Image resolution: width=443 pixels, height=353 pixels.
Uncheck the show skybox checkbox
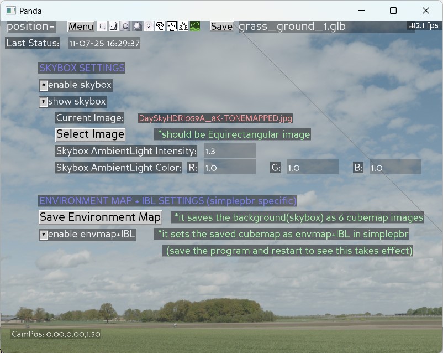pyautogui.click(x=44, y=102)
